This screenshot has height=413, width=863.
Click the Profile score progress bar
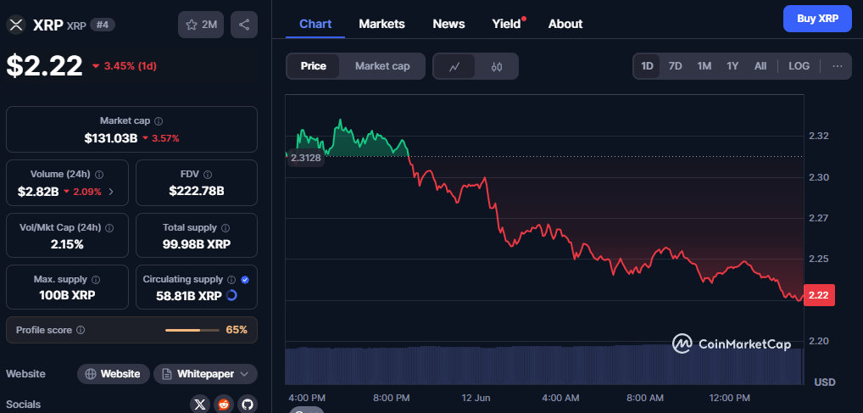pos(192,331)
